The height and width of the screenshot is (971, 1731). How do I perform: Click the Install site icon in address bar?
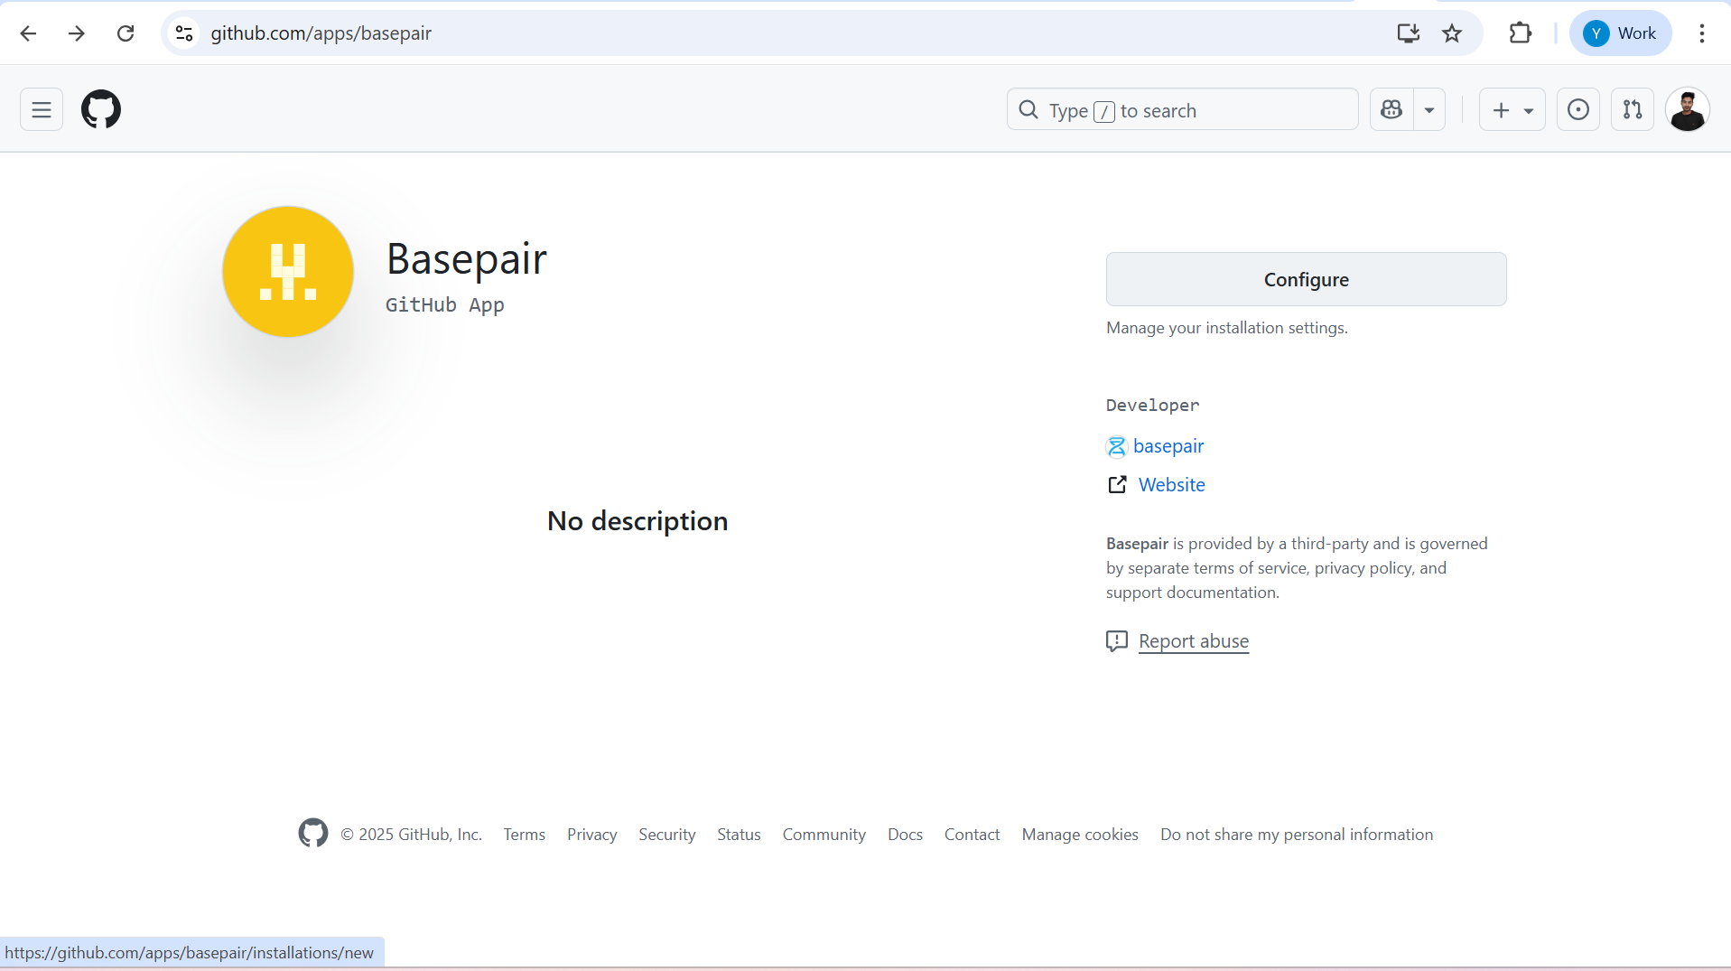(1409, 33)
